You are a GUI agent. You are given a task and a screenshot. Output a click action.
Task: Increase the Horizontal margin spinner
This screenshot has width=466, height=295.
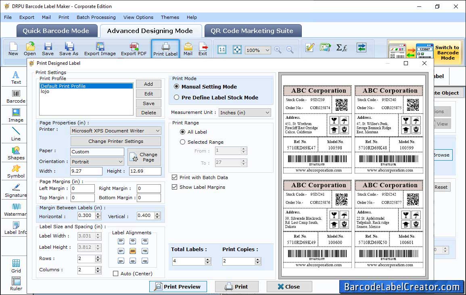pos(98,214)
